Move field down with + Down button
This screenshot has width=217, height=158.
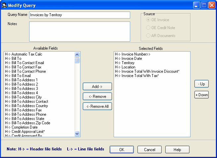click(x=201, y=95)
